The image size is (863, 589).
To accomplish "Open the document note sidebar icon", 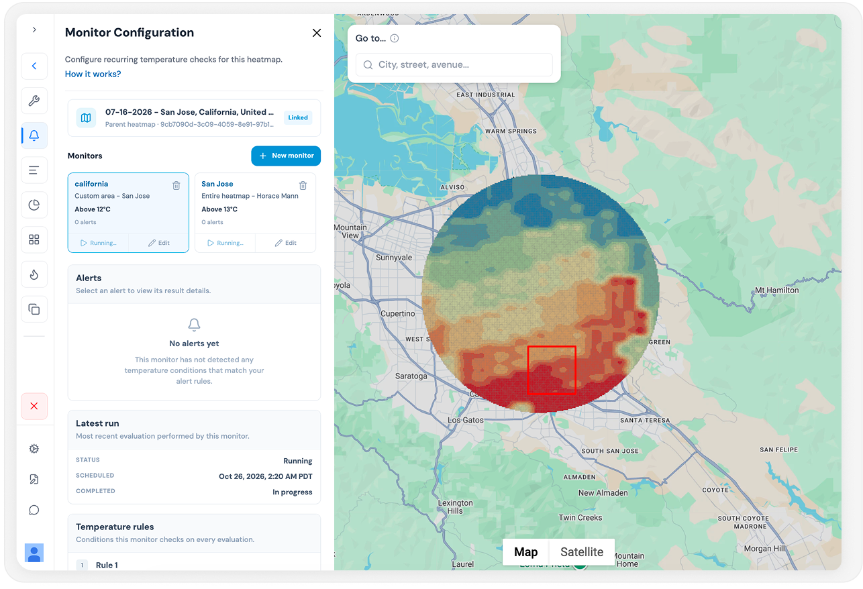I will (34, 479).
